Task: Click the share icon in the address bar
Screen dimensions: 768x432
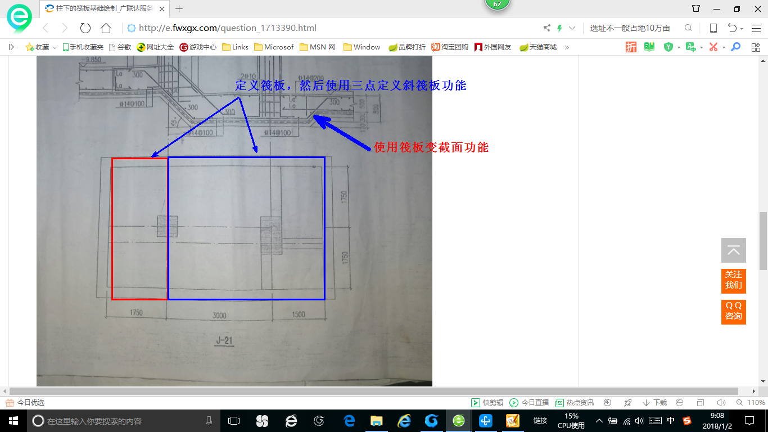Action: tap(547, 28)
